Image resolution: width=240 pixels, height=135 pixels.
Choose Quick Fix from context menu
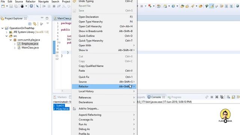104,77
